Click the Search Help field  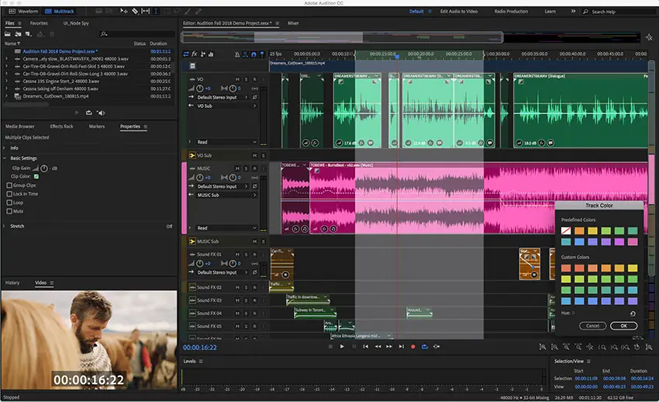[x=619, y=12]
